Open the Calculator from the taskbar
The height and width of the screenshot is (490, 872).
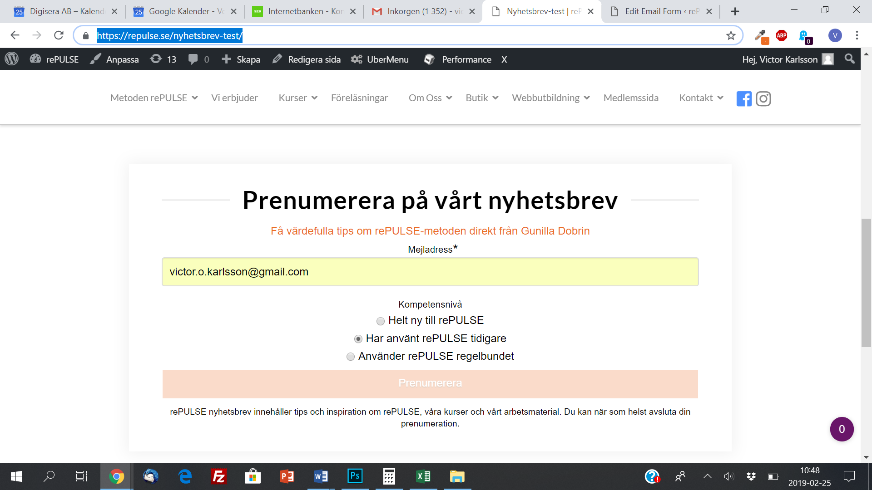click(389, 476)
